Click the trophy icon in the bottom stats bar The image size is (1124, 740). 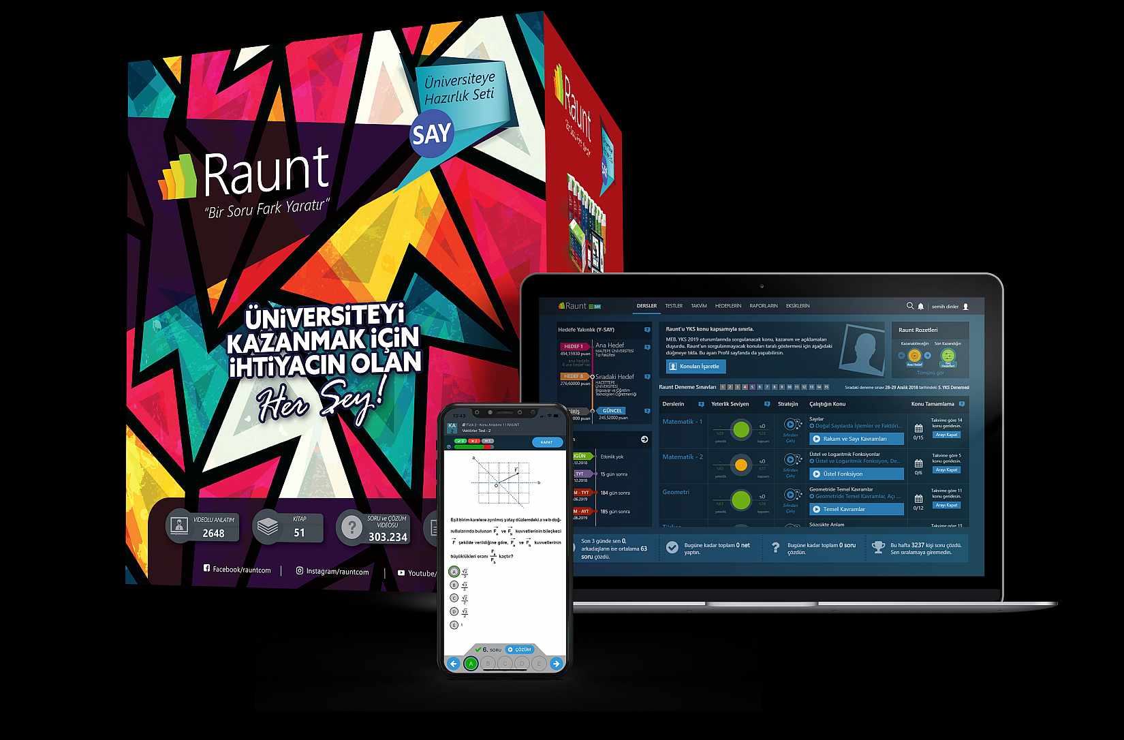pos(878,547)
